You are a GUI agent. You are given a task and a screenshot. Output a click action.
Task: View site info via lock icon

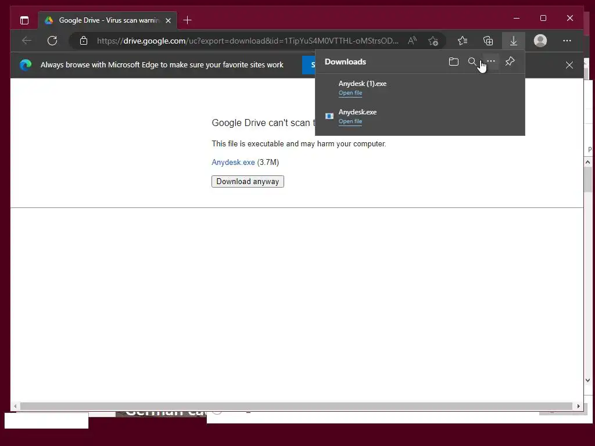[84, 41]
